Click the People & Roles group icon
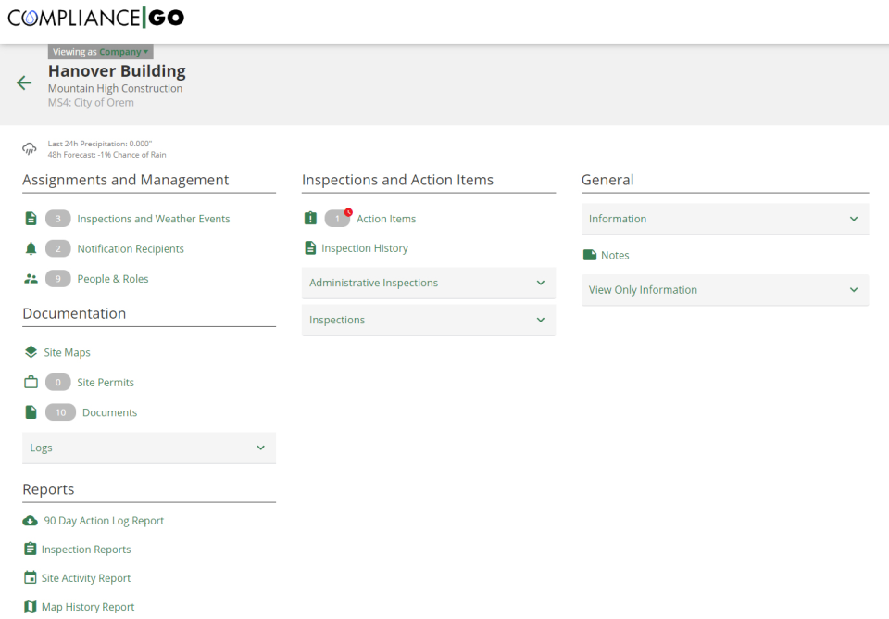Image resolution: width=889 pixels, height=619 pixels. click(31, 278)
